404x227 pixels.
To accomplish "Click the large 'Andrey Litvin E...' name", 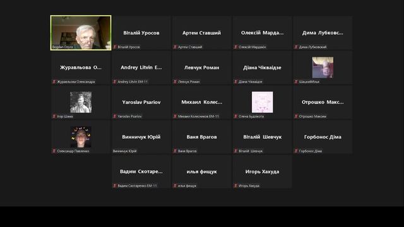I will tap(141, 67).
